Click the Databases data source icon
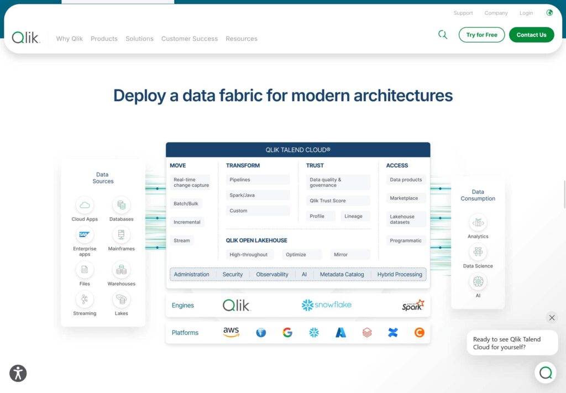Screen dimensions: 566x393 click(x=121, y=205)
